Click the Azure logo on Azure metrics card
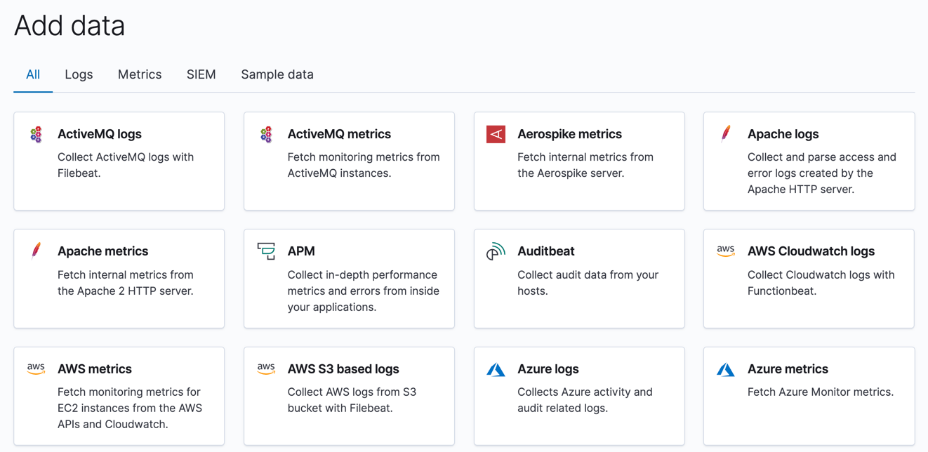This screenshot has height=452, width=928. [726, 368]
